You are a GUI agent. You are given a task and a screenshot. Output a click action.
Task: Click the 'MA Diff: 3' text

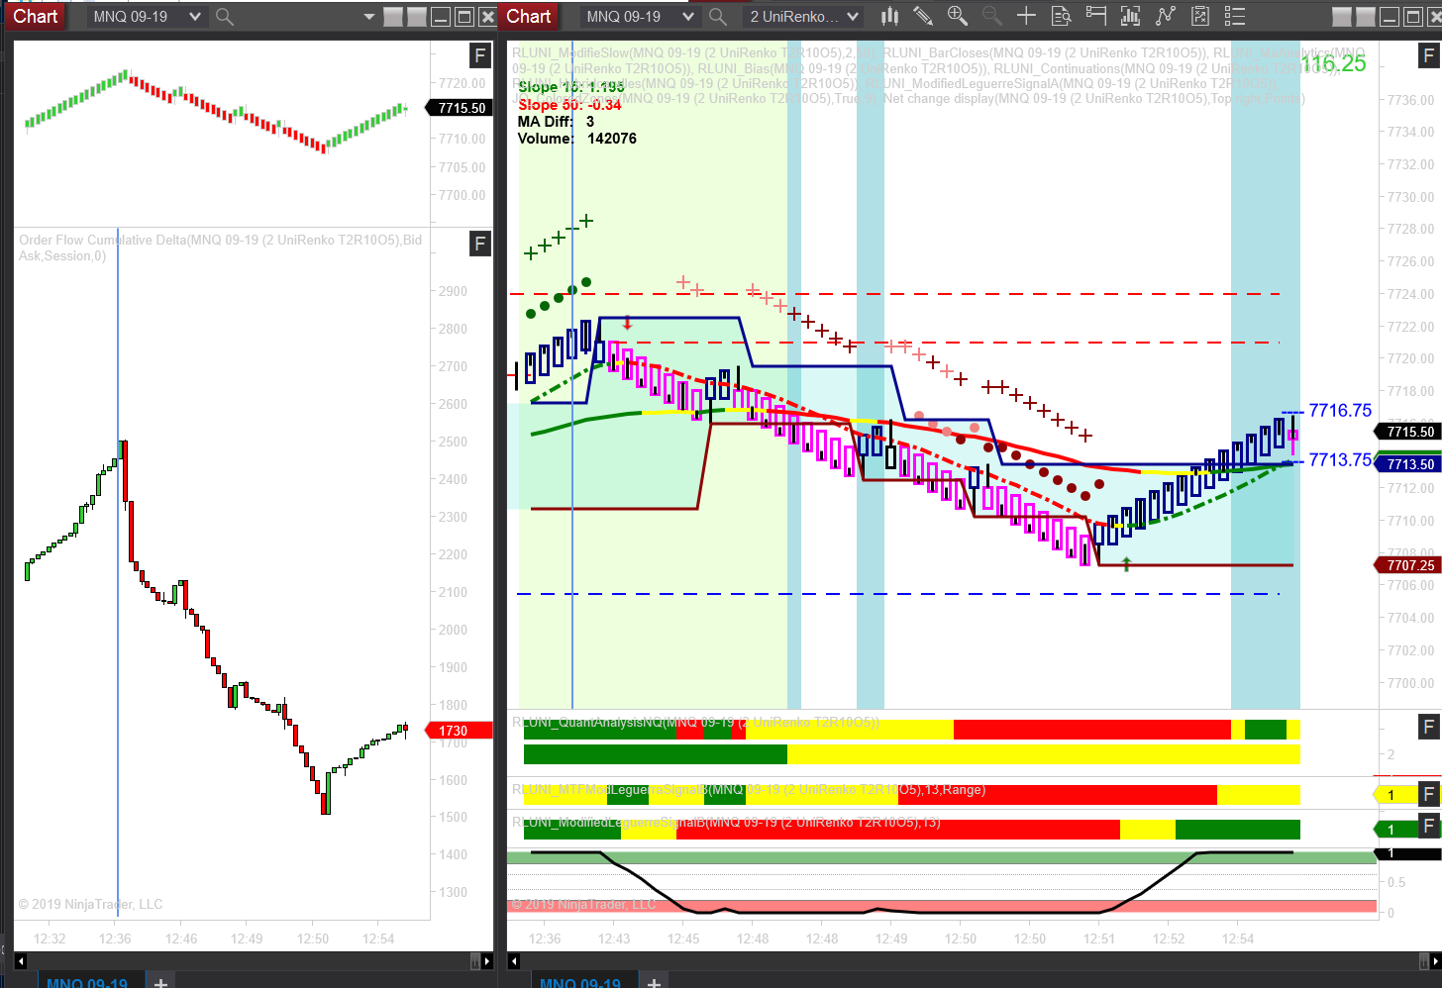coord(556,122)
